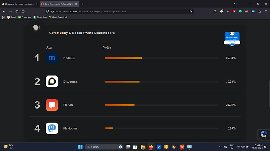Focus the URL address bar
270x151 pixels.
click(x=119, y=11)
